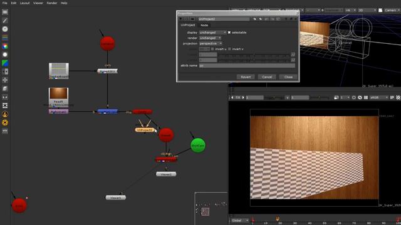The image size is (401, 225).
Task: Open the projection perspective dropdown
Action: pos(211,44)
